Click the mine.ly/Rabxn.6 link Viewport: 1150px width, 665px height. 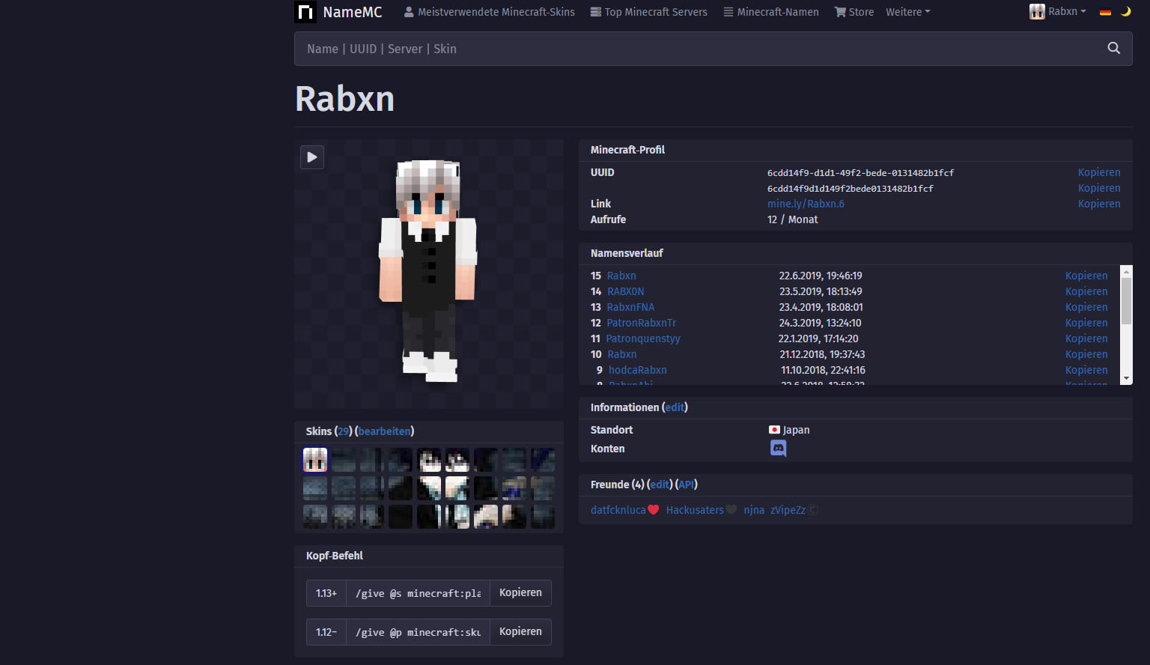click(x=806, y=204)
